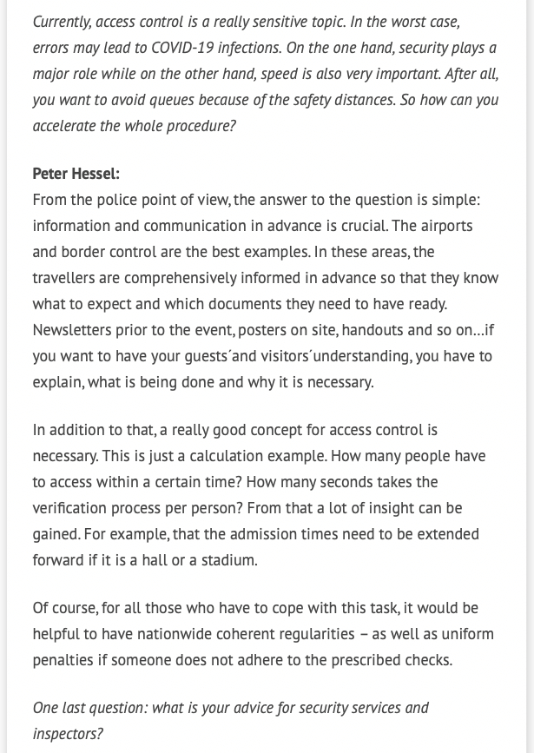Screen dimensions: 534x753
Task: Click the word 'COVID-19' in the intro
Action: [201, 48]
